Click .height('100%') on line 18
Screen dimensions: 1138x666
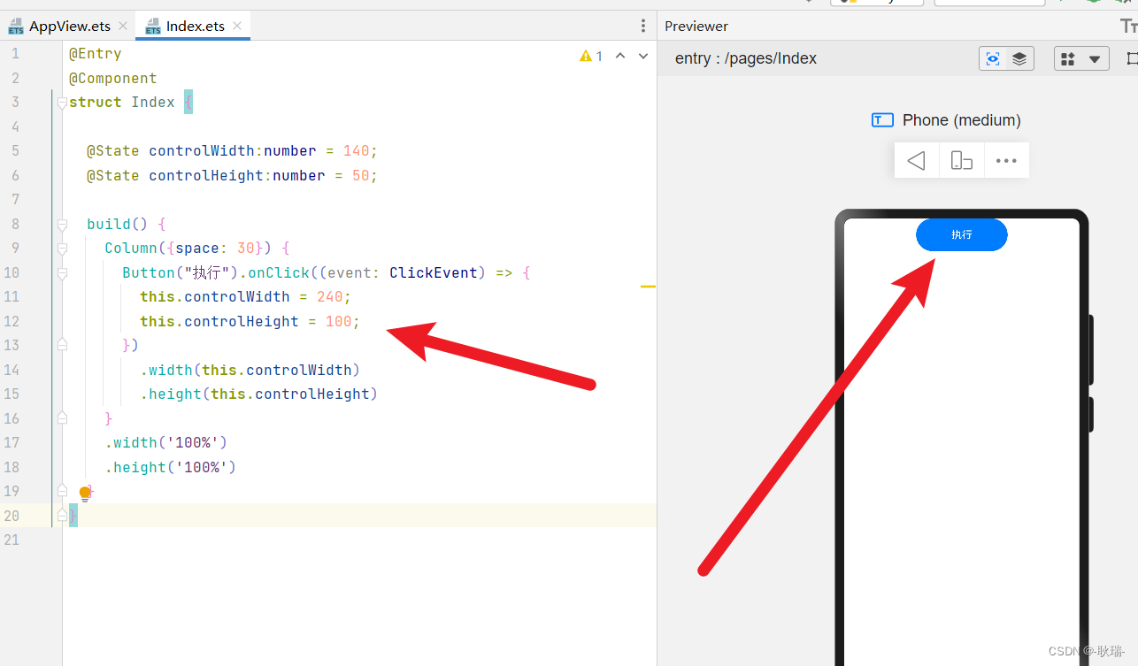point(171,467)
